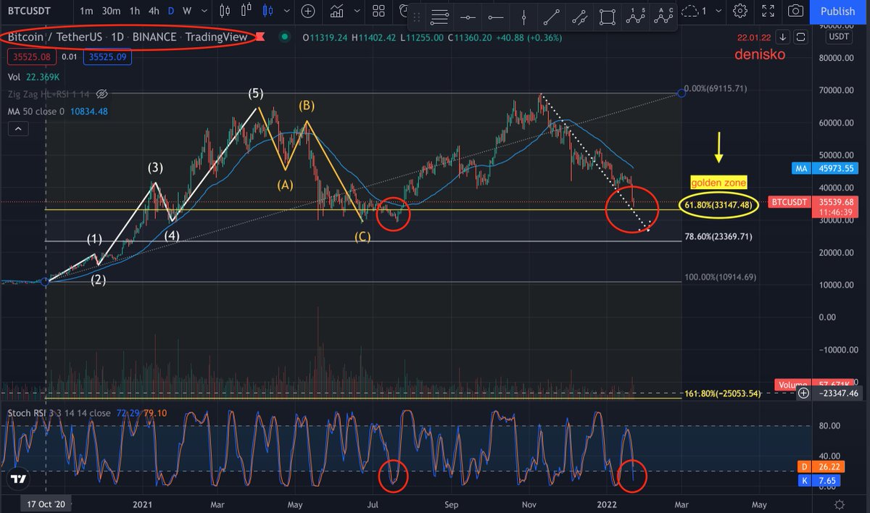
Task: Select the hollow candles chart style icon
Action: click(x=248, y=11)
